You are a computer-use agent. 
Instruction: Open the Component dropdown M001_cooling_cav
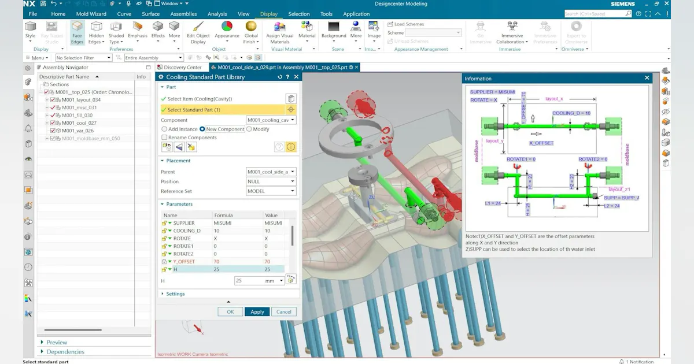click(x=271, y=120)
